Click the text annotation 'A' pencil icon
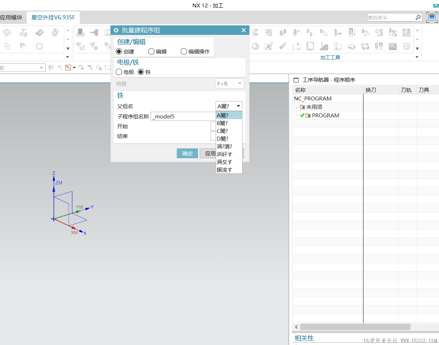This screenshot has width=439, height=345. (269, 46)
